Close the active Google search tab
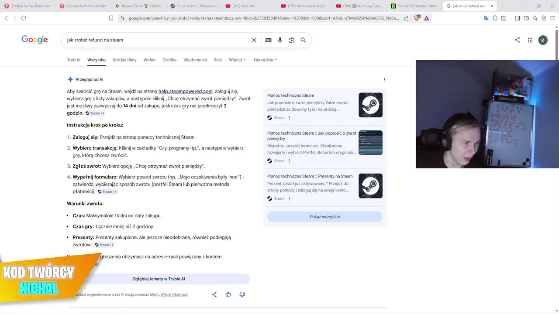This screenshot has width=559, height=314. (492, 6)
